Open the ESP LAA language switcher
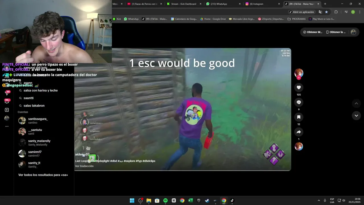 332,200
